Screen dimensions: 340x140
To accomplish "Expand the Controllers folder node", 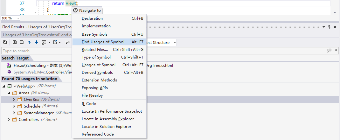I will coord(9,120).
